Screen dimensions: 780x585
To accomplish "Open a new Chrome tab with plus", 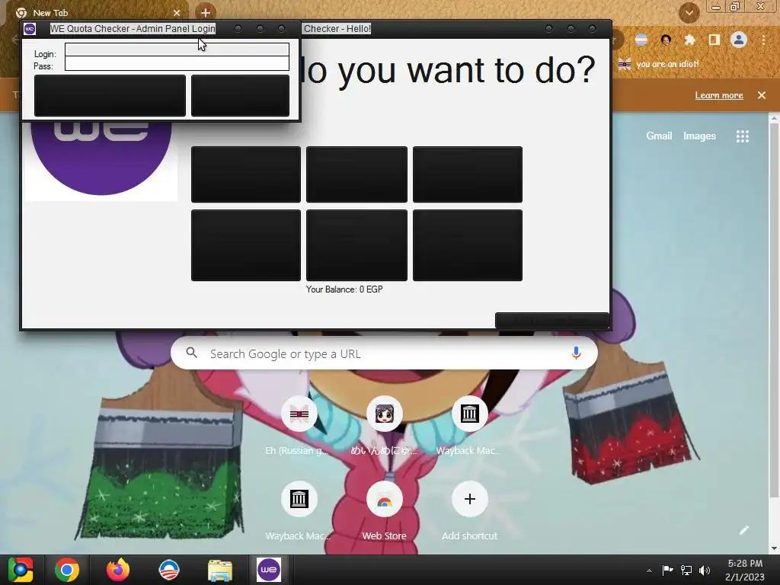I will [206, 12].
